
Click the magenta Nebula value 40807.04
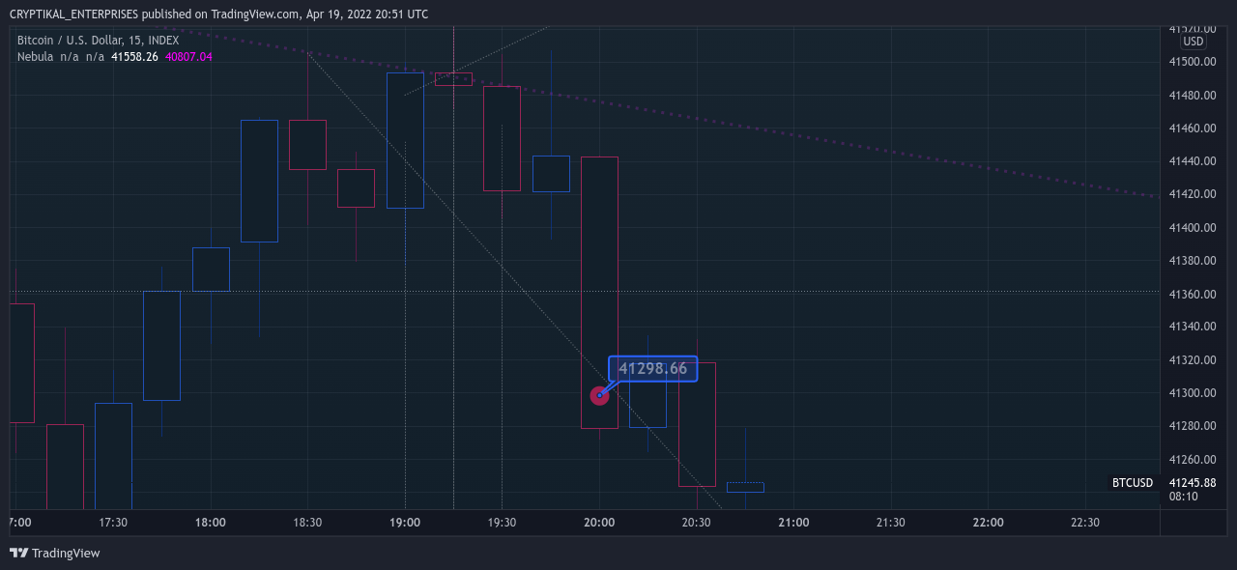[x=188, y=57]
